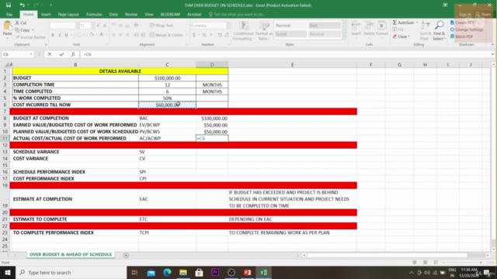Align text left in cell
This screenshot has height=279, width=497.
click(x=114, y=35)
